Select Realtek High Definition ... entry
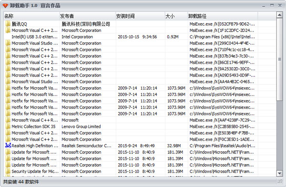286x187 pixels. pos(35,146)
